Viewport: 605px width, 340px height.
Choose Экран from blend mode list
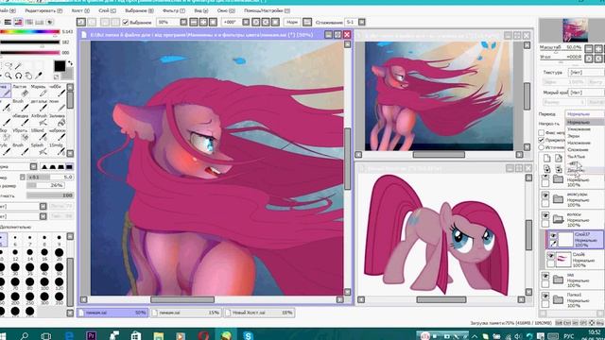click(574, 136)
